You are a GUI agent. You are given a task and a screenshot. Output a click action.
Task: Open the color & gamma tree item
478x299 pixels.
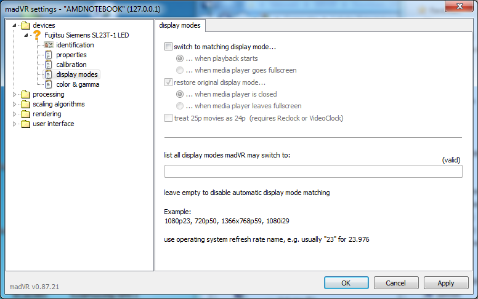78,84
